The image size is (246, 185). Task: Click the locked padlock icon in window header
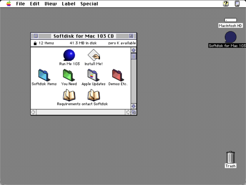35,43
